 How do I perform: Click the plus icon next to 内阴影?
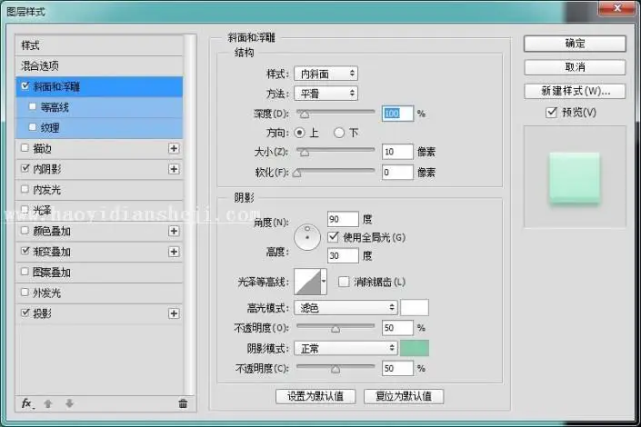coord(174,169)
